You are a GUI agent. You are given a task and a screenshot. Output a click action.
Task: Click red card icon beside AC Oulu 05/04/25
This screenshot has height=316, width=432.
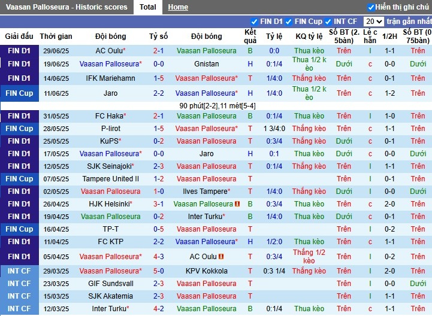(221, 257)
